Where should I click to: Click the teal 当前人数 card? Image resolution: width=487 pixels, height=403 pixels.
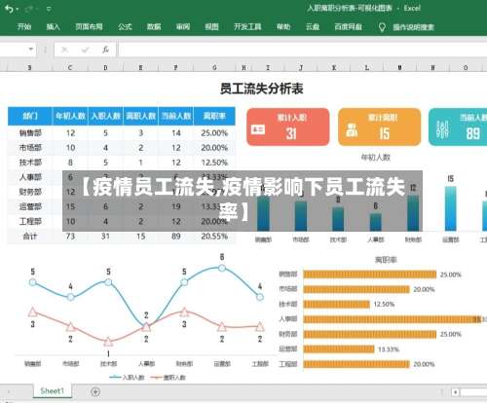(458, 127)
